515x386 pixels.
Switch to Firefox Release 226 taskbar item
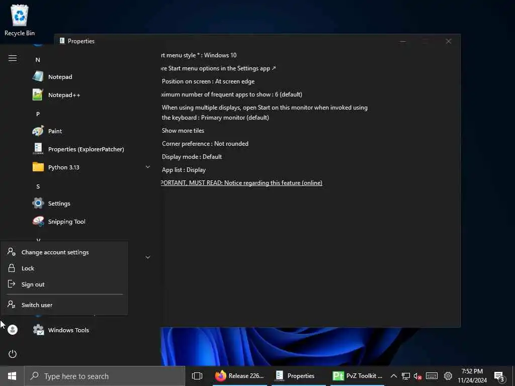tap(240, 376)
